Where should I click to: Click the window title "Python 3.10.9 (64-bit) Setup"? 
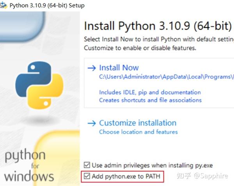click(x=47, y=5)
